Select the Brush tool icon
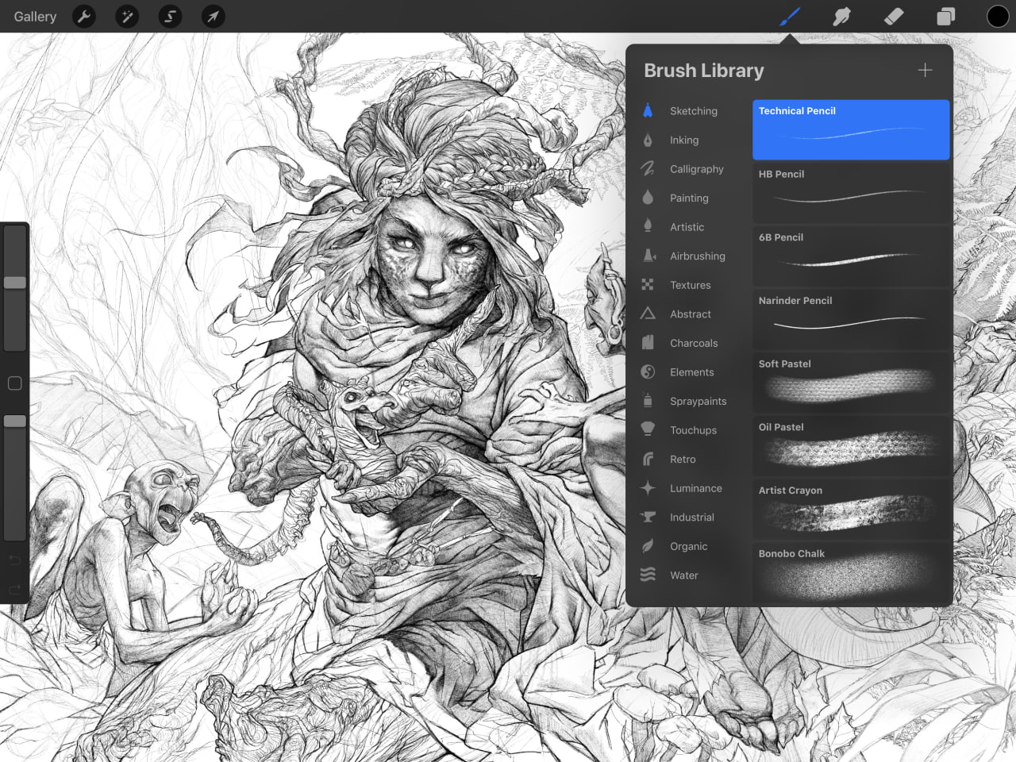Viewport: 1016px width, 762px height. [788, 16]
